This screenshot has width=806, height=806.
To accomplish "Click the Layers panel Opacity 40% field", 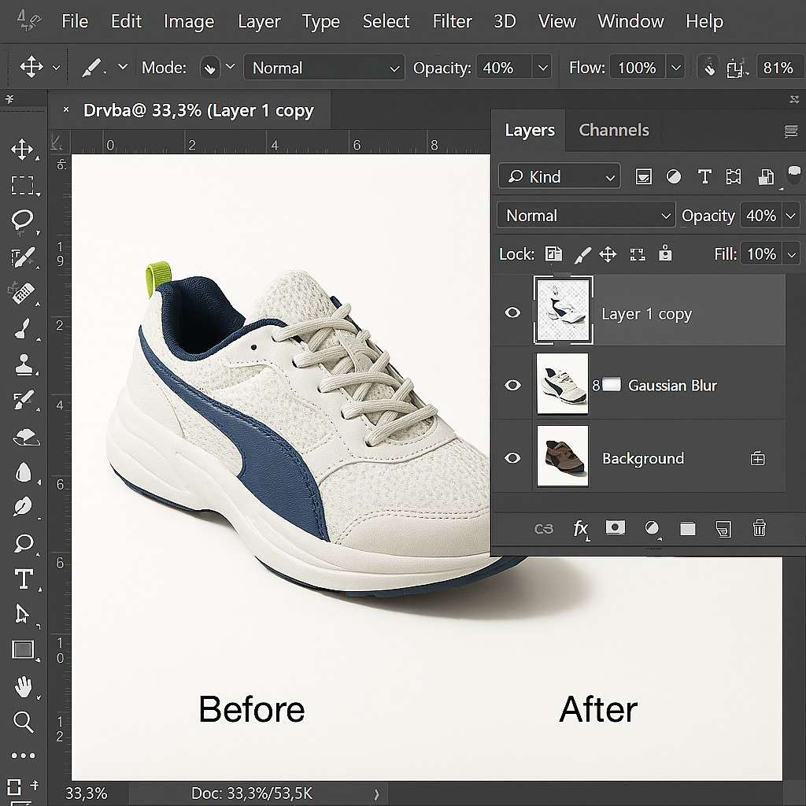I will (760, 216).
